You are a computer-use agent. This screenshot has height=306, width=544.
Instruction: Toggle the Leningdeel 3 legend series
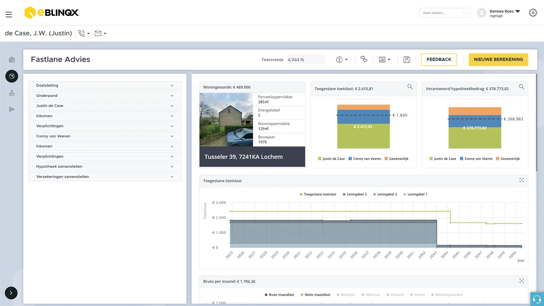coord(355,194)
